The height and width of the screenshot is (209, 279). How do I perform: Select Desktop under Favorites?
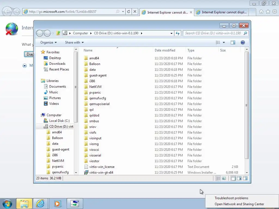[x=55, y=58]
